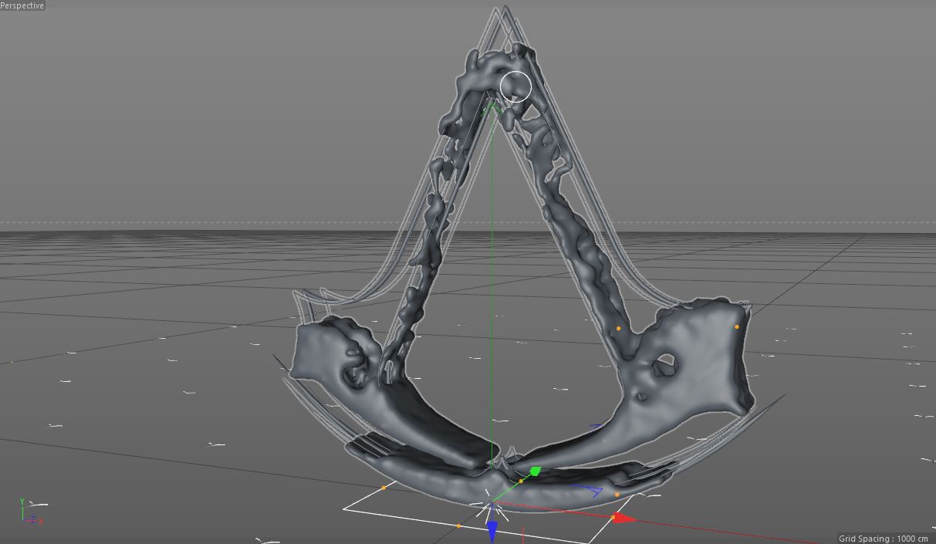Select the orange point on the right wing corner
This screenshot has width=936, height=544.
click(737, 326)
